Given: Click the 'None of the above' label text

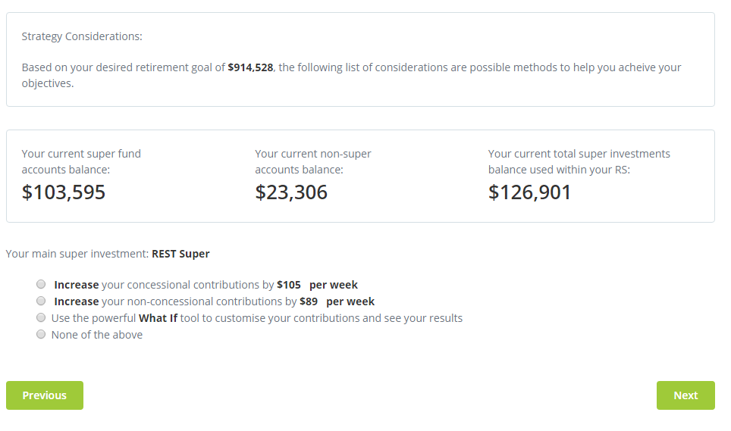Looking at the screenshot, I should click(x=97, y=335).
